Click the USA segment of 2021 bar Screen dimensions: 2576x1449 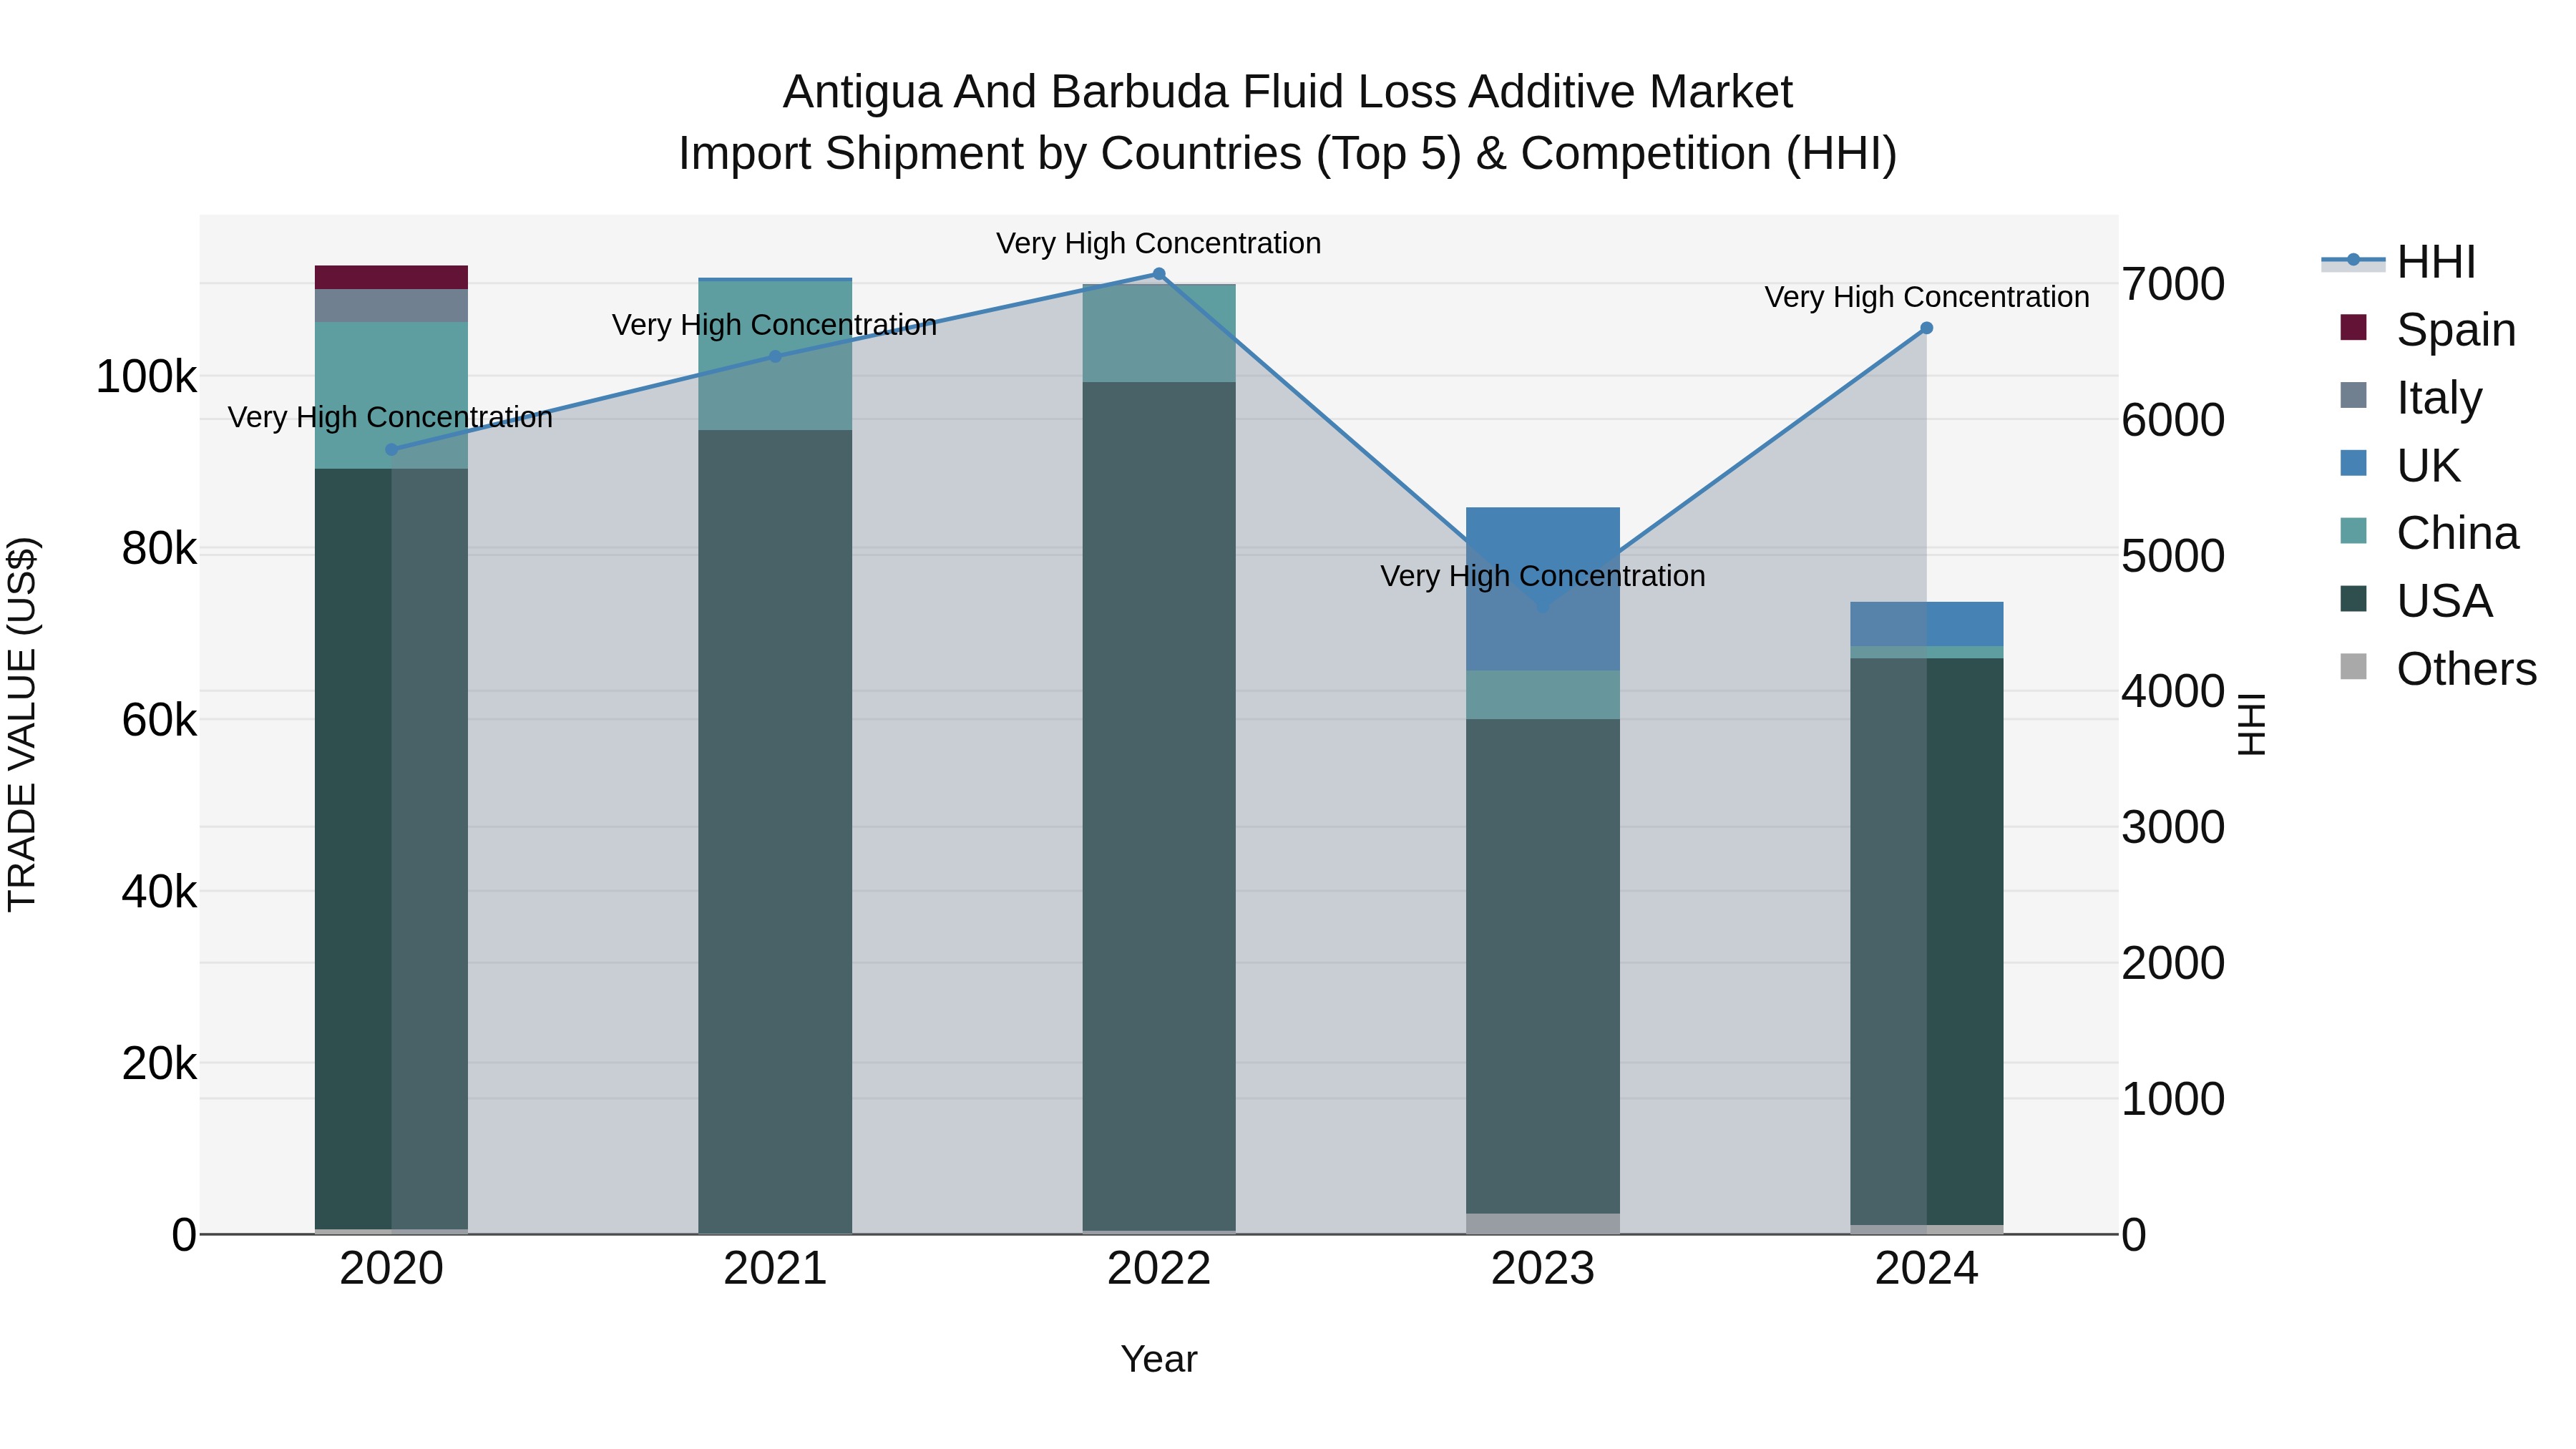[775, 832]
